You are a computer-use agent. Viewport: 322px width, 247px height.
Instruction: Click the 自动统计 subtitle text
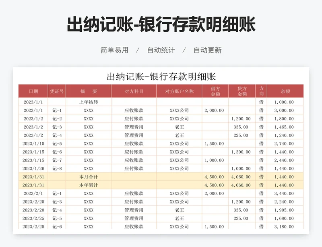coord(161,50)
